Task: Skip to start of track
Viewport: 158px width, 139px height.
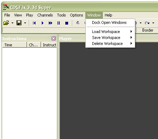Action: 34,23
